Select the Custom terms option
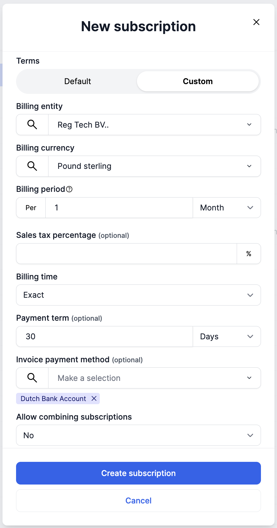Viewport: 277px width, 528px height. pyautogui.click(x=198, y=81)
